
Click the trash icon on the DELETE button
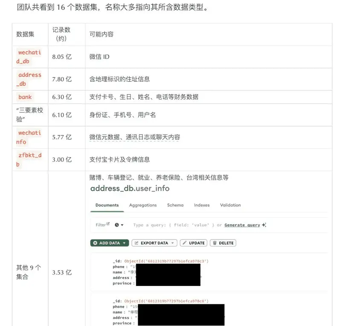click(x=215, y=242)
